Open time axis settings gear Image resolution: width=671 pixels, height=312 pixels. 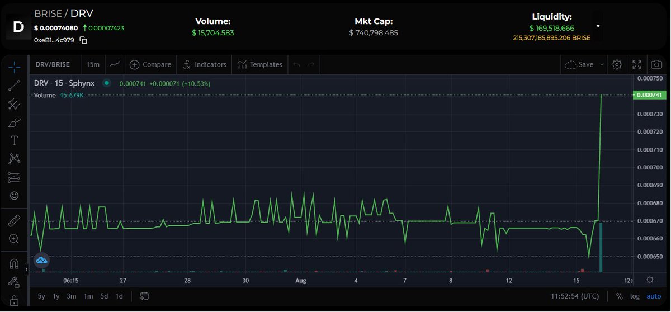[x=650, y=280]
